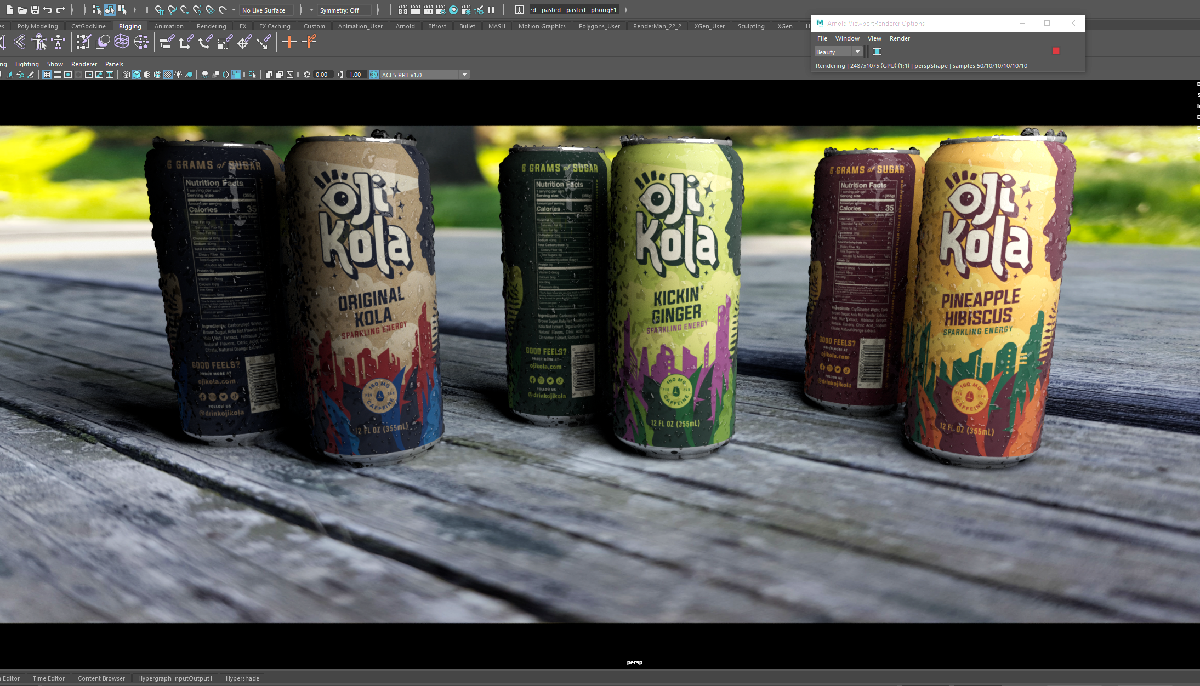Viewport: 1200px width, 686px height.
Task: Select the Create Lattice deformer icon
Action: click(122, 42)
